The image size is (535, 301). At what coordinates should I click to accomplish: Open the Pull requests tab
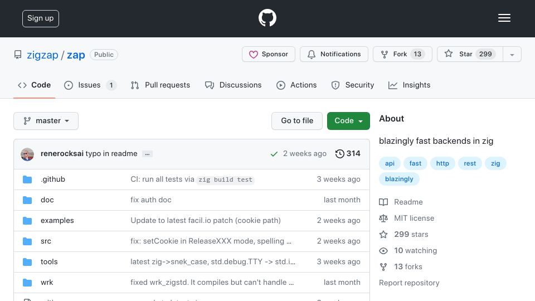click(160, 85)
